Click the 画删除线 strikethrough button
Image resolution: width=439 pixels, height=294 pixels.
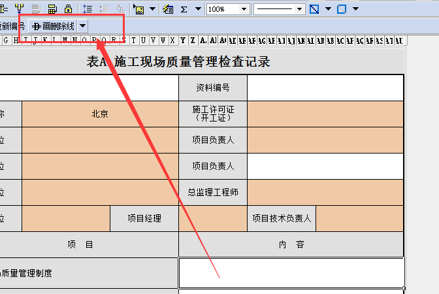pyautogui.click(x=54, y=26)
